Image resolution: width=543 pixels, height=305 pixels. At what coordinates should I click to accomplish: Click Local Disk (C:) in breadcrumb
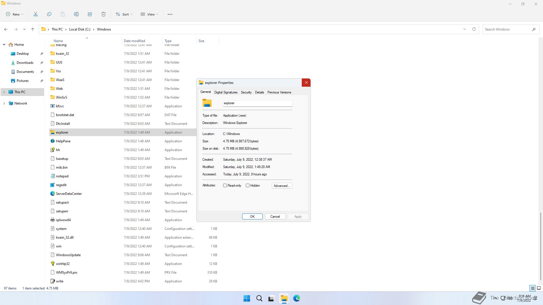point(80,29)
